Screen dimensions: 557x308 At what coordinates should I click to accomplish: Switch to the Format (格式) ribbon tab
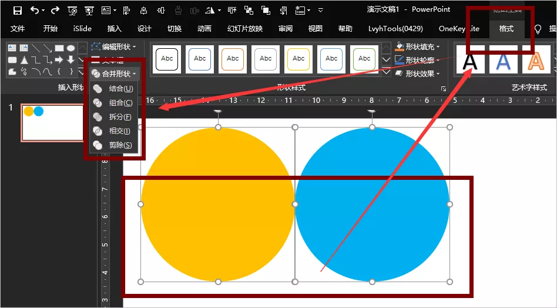point(506,29)
